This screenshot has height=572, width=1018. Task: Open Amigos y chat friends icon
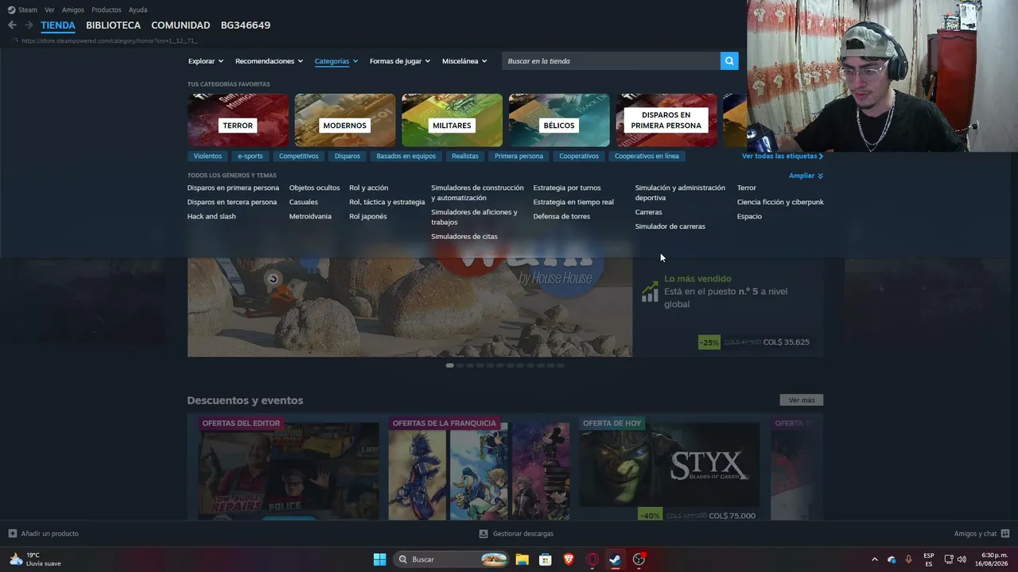[1005, 534]
